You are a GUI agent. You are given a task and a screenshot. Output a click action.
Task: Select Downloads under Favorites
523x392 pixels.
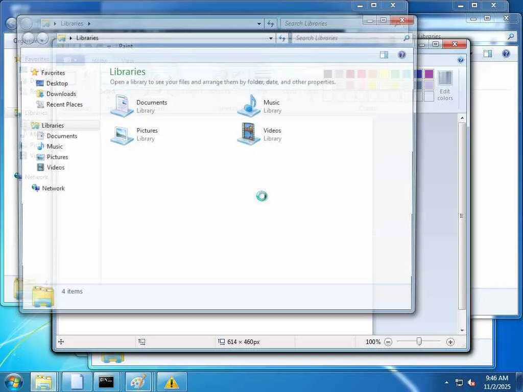[x=61, y=94]
